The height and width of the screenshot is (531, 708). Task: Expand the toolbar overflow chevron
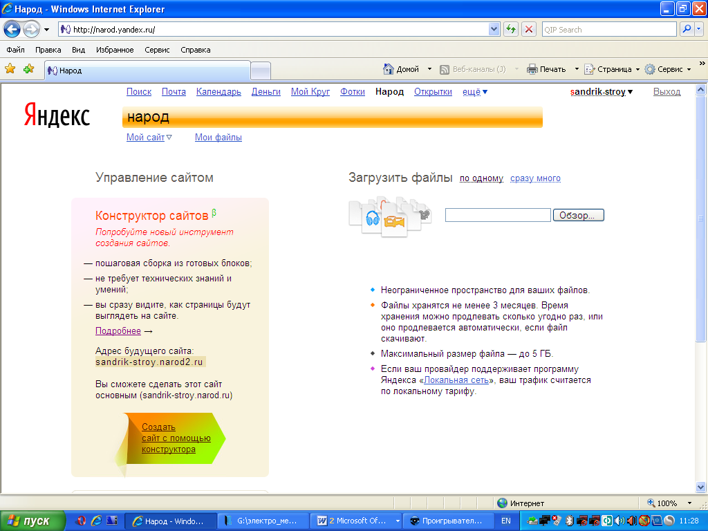click(x=702, y=64)
